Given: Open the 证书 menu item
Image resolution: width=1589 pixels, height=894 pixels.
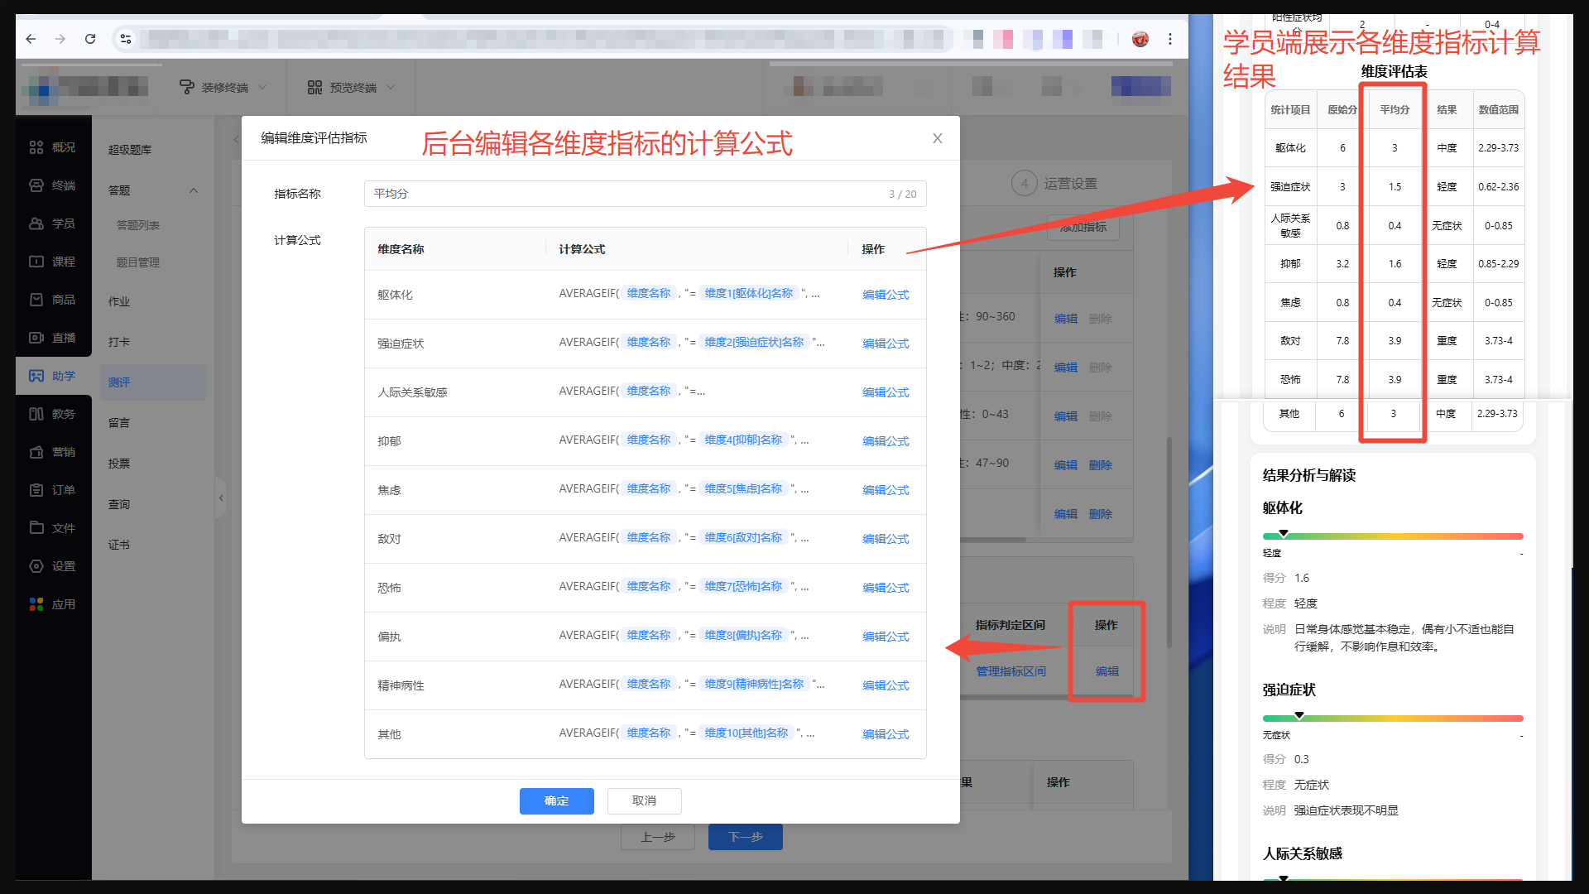Looking at the screenshot, I should [119, 545].
